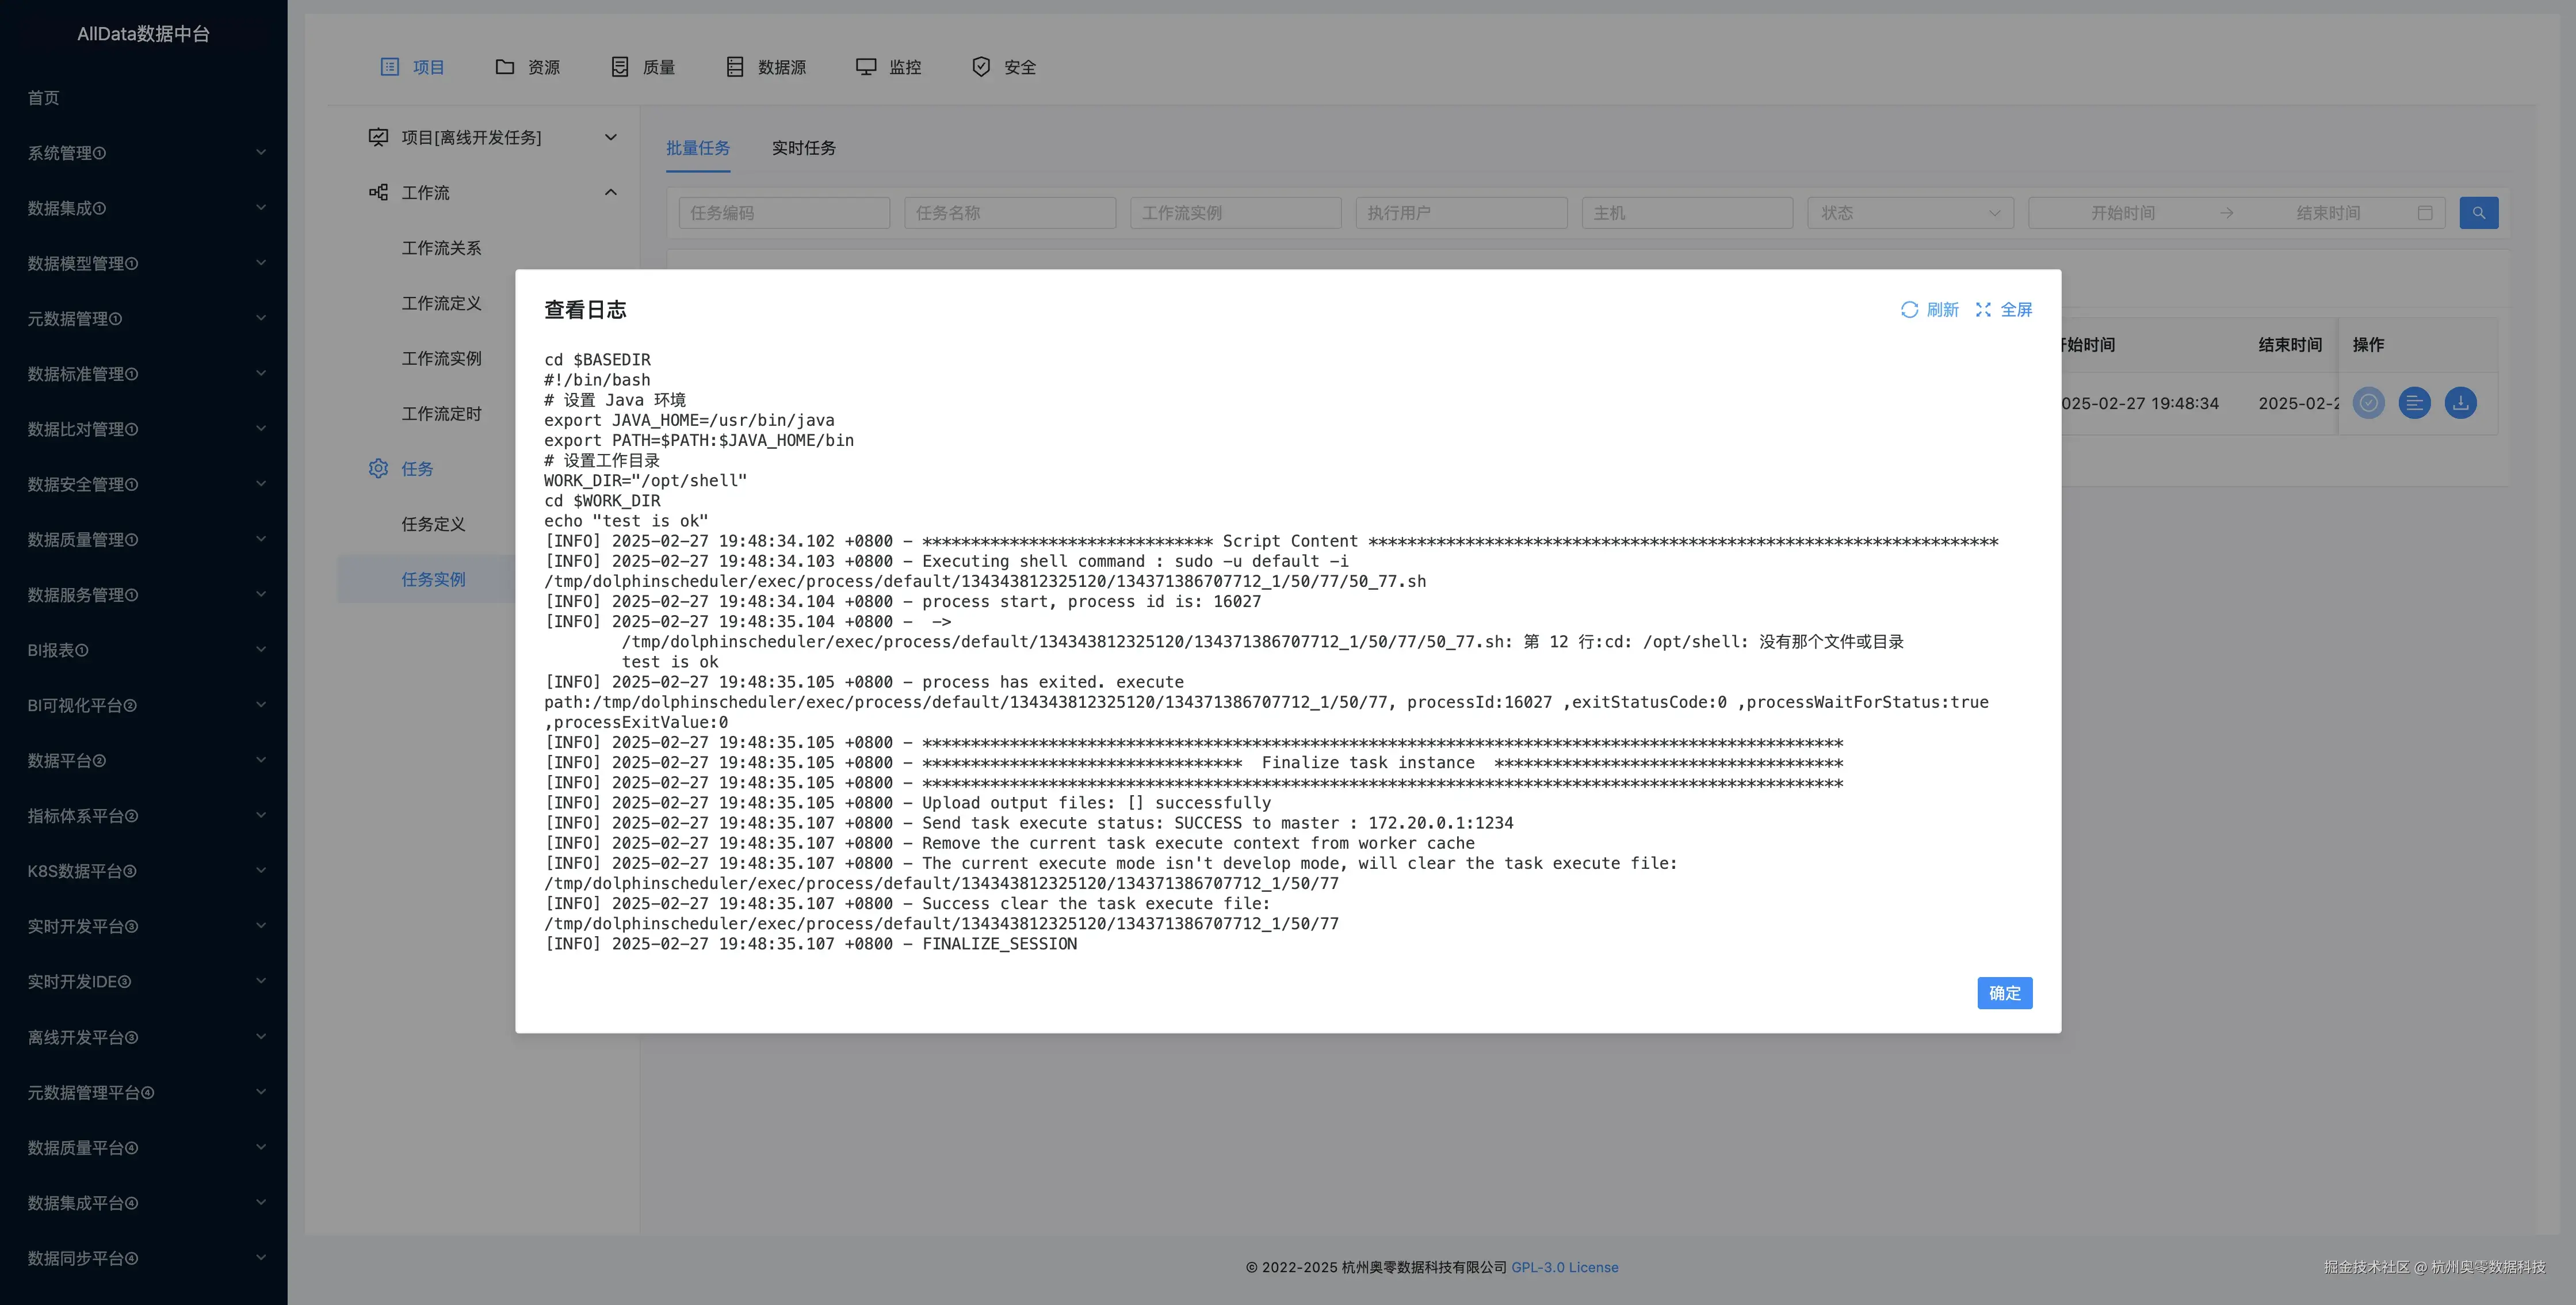The width and height of the screenshot is (2576, 1305).
Task: Click the calendar icon in date range
Action: (2424, 213)
